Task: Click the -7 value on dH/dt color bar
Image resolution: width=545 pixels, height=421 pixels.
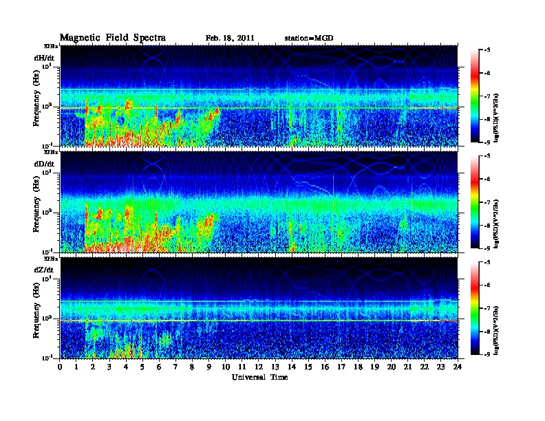Action: pos(487,96)
